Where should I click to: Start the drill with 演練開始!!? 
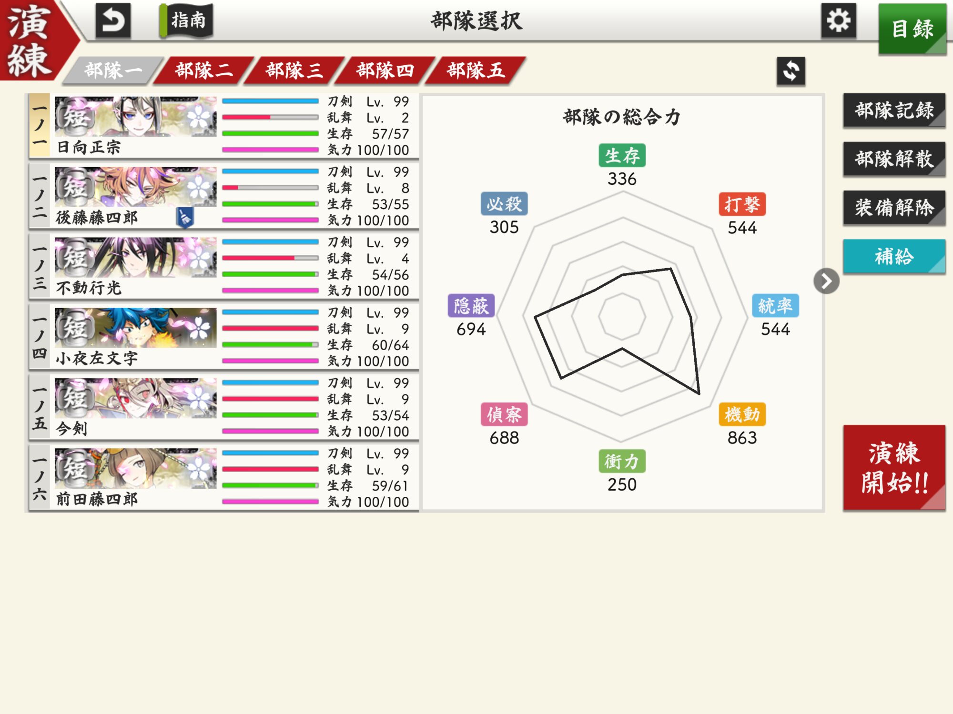[x=894, y=468]
